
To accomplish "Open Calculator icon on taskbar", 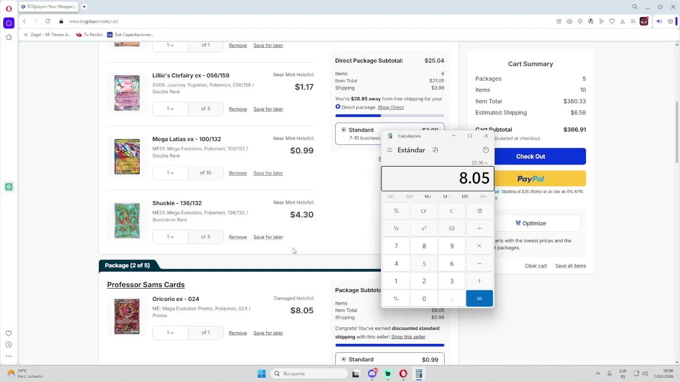I will click(419, 374).
